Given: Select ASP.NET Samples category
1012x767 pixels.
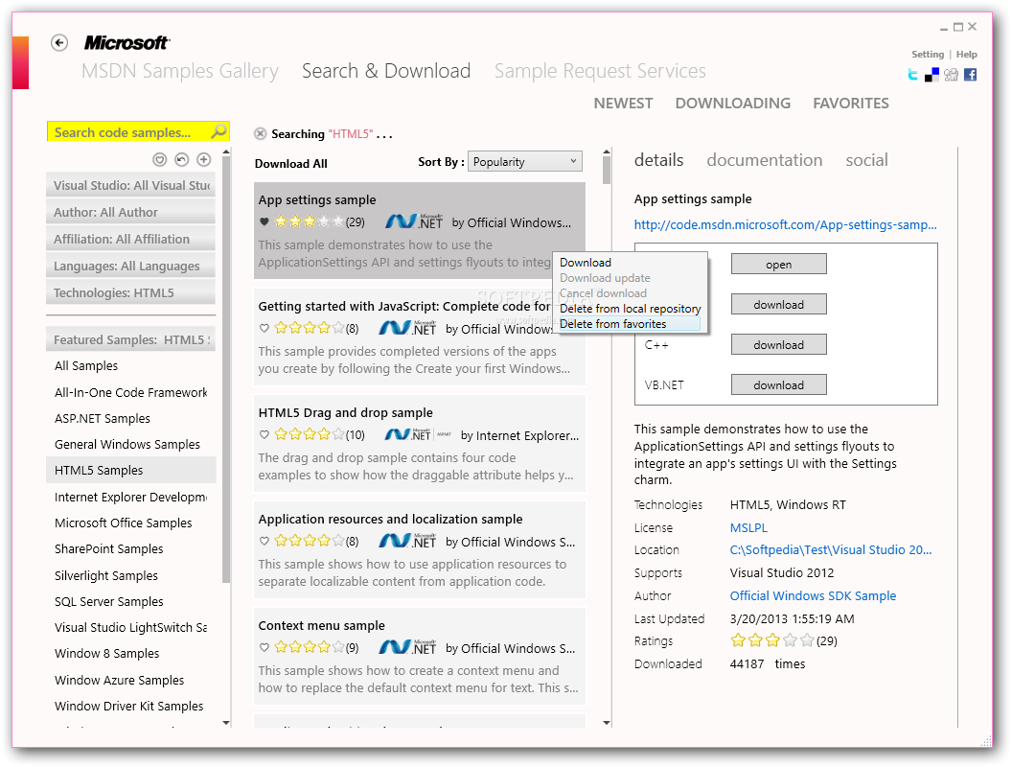Looking at the screenshot, I should tap(131, 418).
